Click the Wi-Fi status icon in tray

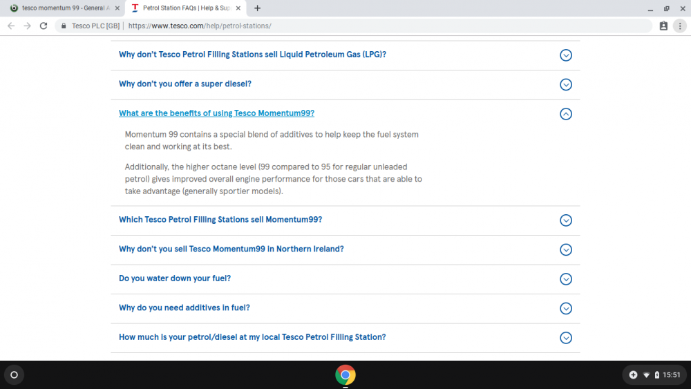[x=647, y=375]
